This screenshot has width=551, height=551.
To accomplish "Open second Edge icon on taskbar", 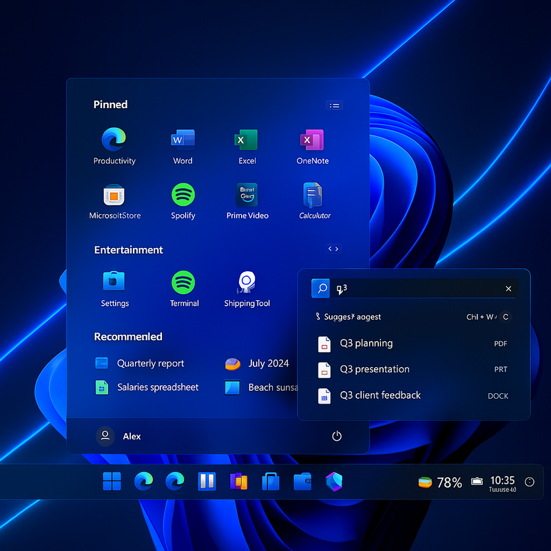I will click(x=175, y=481).
